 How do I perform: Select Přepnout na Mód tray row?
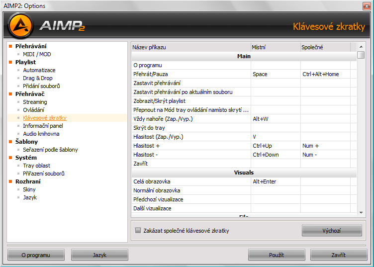coord(244,110)
